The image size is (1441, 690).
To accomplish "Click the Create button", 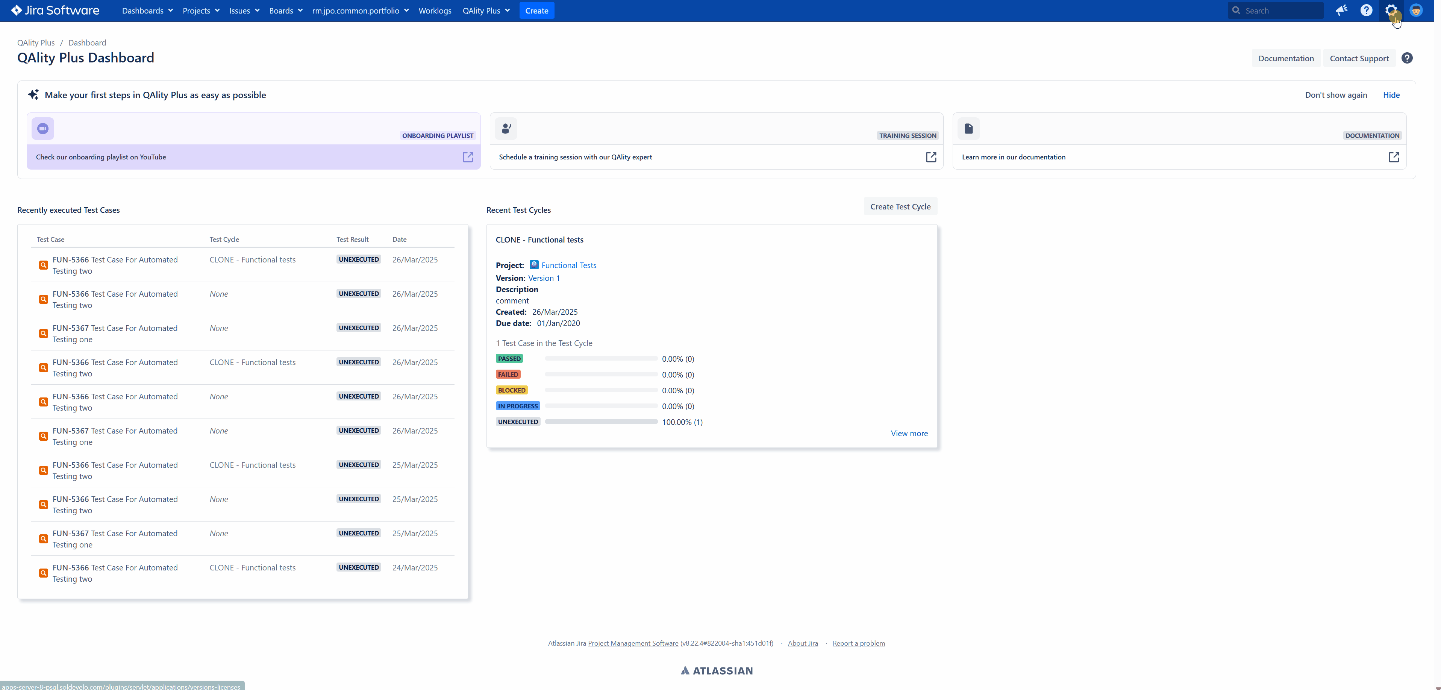I will point(536,11).
